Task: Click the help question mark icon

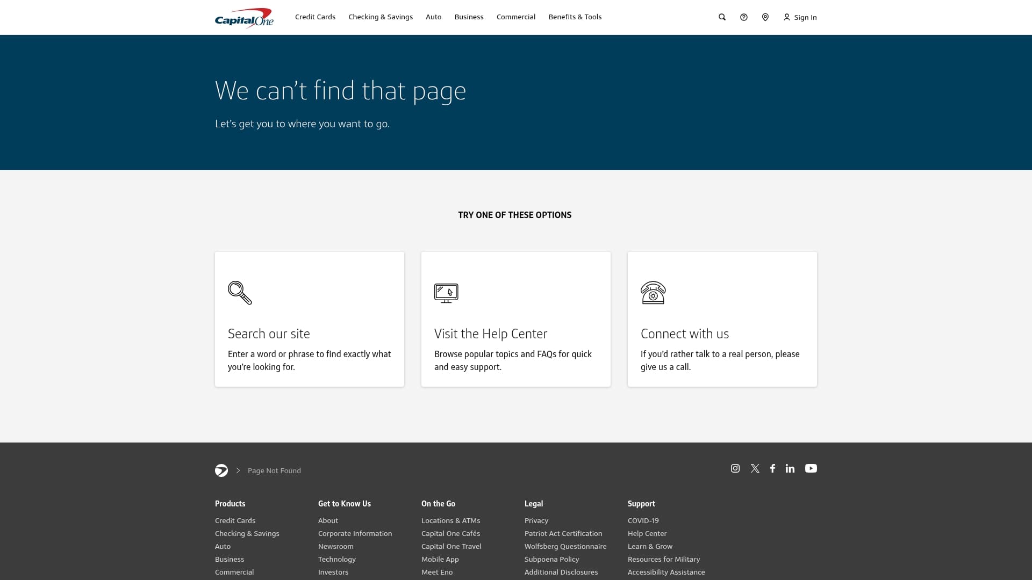Action: pyautogui.click(x=743, y=17)
